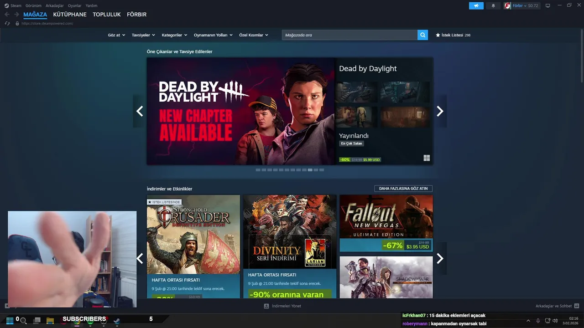584x328 pixels.
Task: Click the star icon next to İstek Listesi
Action: tap(438, 35)
